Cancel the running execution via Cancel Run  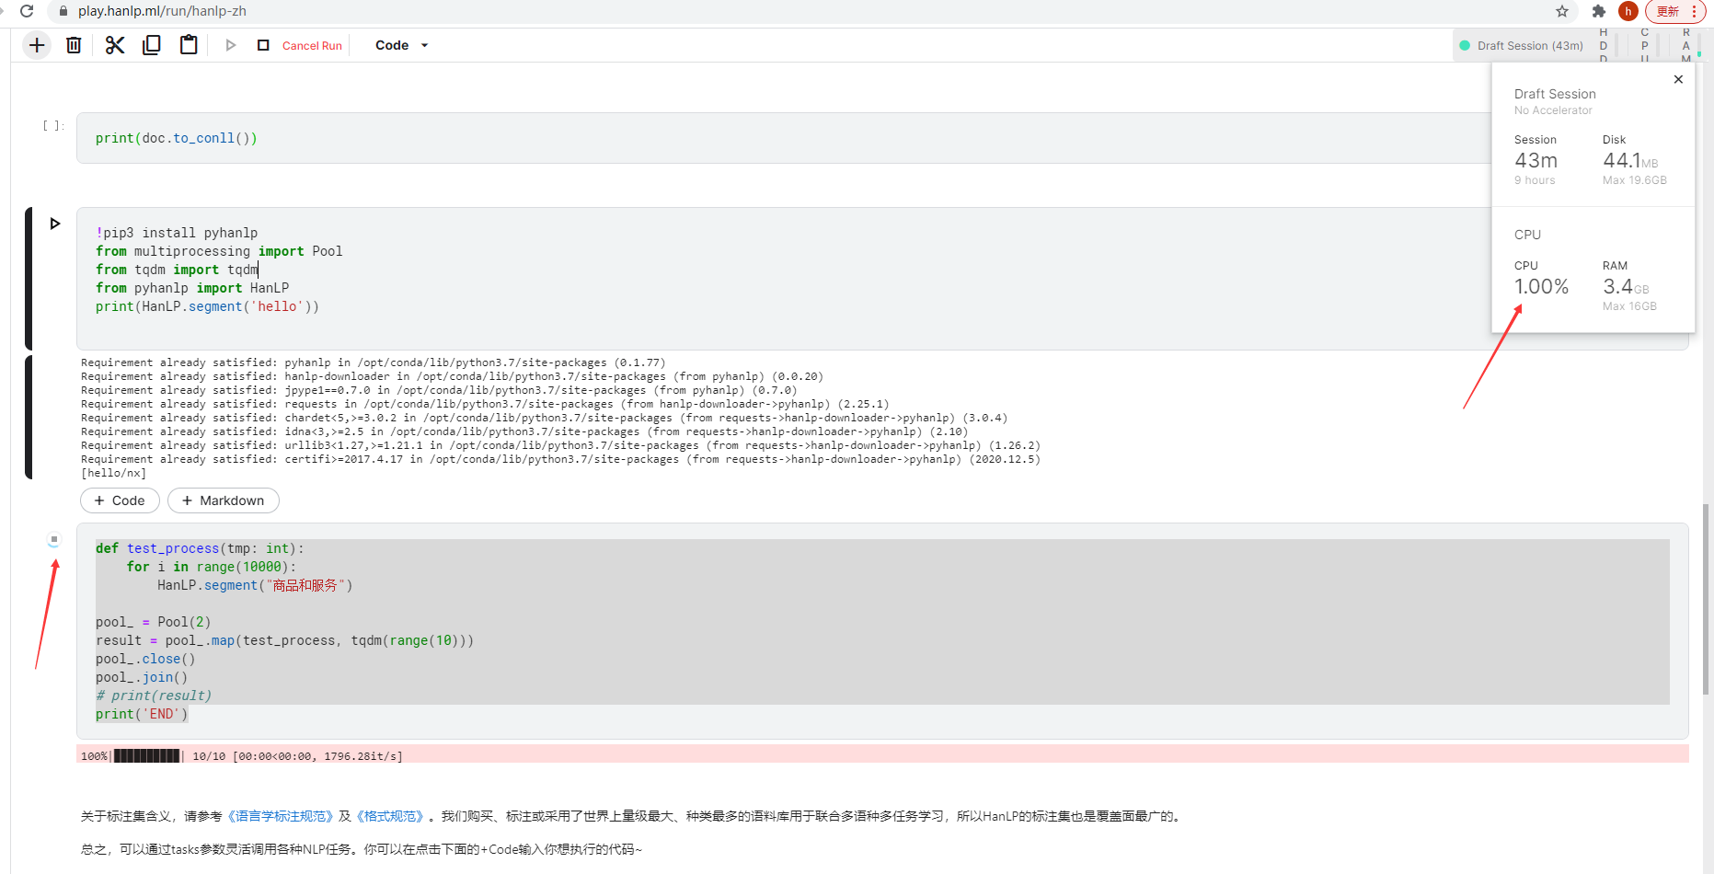pos(312,46)
